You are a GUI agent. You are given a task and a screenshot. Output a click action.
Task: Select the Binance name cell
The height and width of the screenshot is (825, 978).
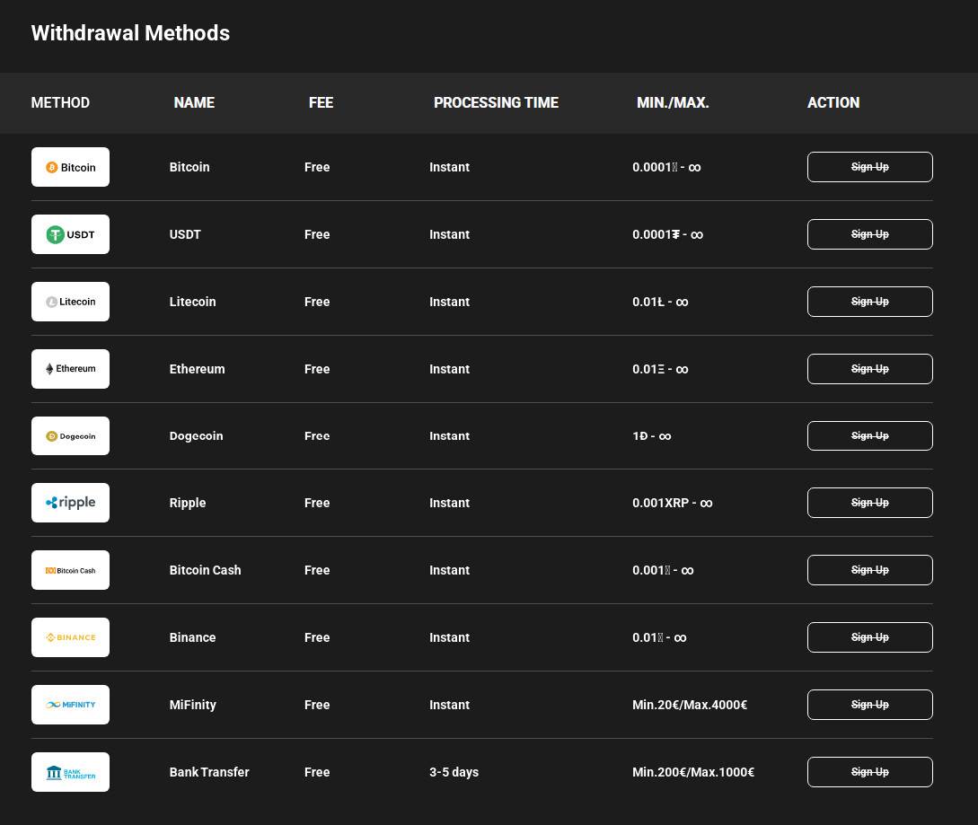pos(193,637)
